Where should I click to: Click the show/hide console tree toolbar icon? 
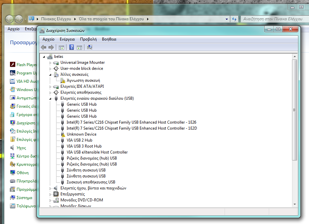pyautogui.click(x=61, y=48)
